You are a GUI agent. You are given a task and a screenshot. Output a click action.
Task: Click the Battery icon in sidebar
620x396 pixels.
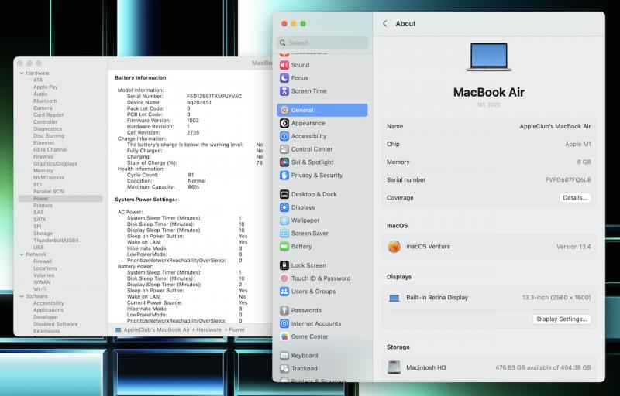[x=284, y=247]
